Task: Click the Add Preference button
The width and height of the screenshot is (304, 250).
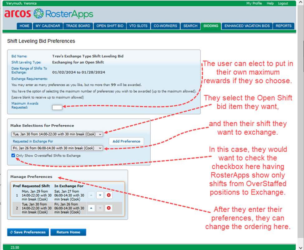Action: [126, 141]
